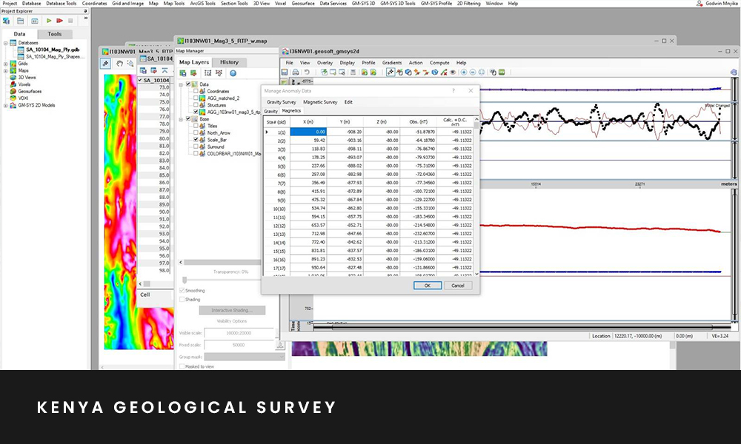
Task: Toggle the Titles layer checkbox
Action: [x=196, y=126]
